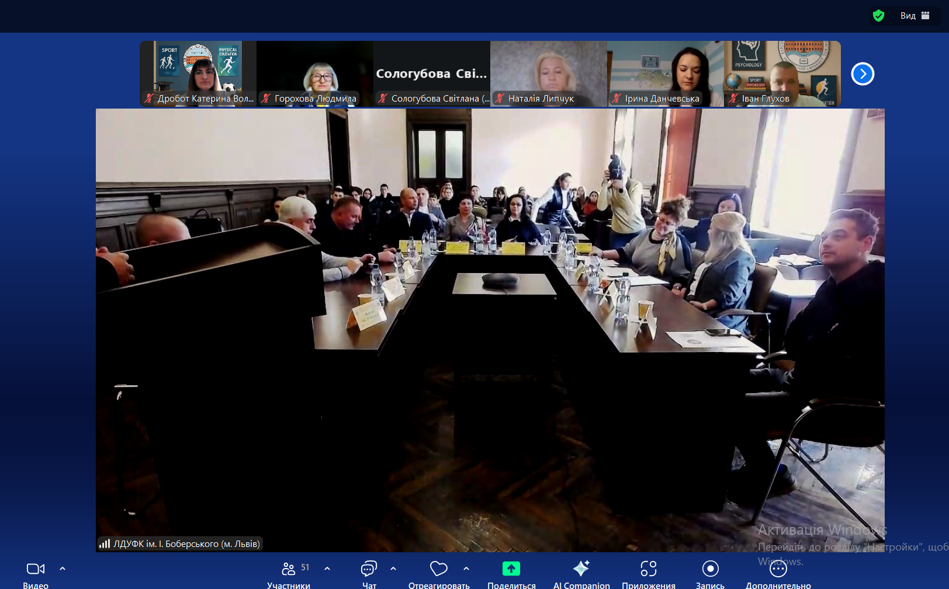Viewport: 949px width, 589px height.
Task: Open the More options ellipsis icon
Action: pos(778,569)
